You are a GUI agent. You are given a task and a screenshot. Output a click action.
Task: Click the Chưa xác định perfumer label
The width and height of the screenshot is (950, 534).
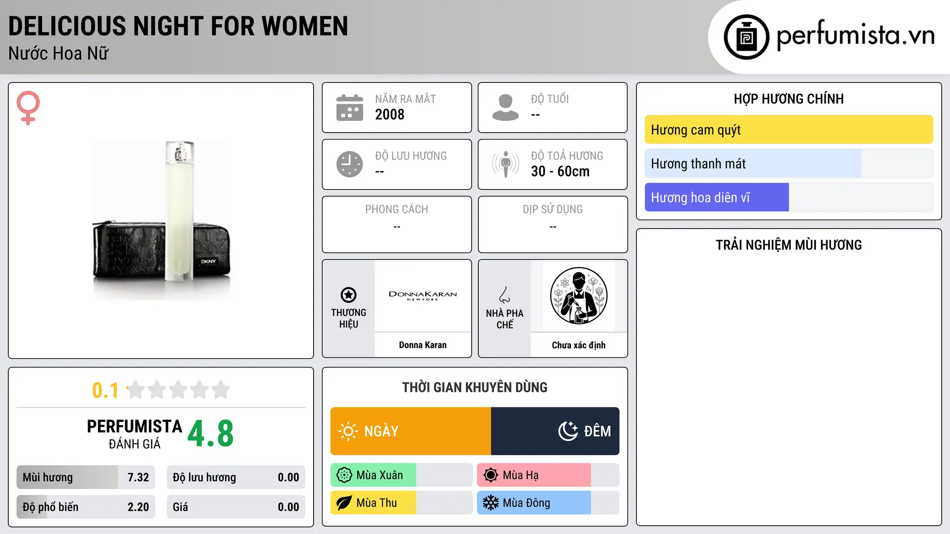[x=579, y=345]
